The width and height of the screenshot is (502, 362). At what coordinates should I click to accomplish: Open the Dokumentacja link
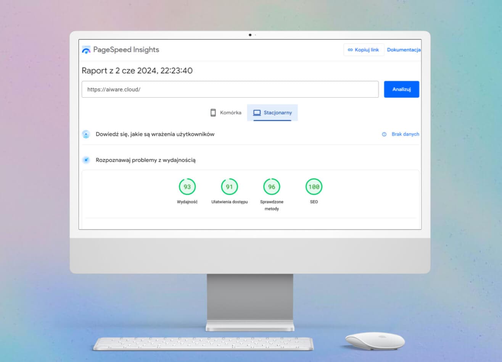[x=404, y=50]
